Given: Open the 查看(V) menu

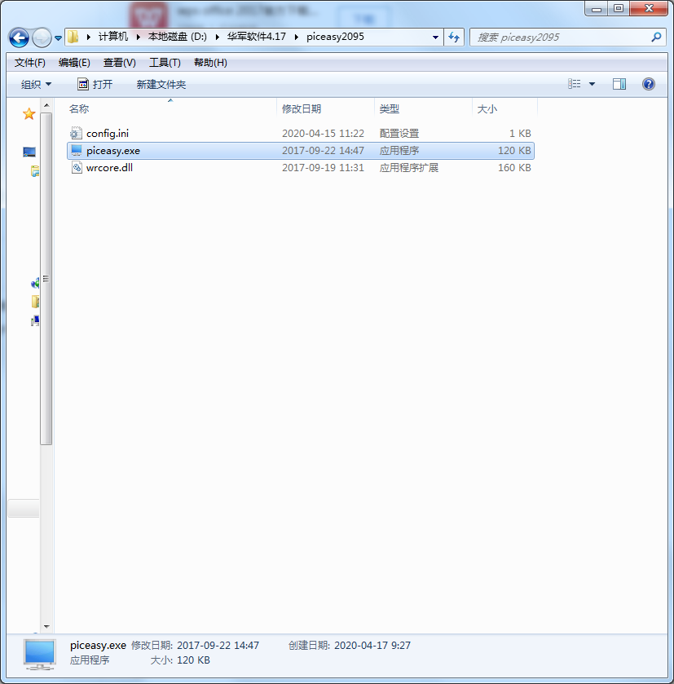Looking at the screenshot, I should pyautogui.click(x=120, y=63).
